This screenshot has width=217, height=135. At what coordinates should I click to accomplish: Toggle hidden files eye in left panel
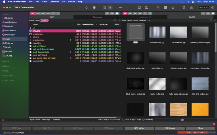[x=112, y=13]
